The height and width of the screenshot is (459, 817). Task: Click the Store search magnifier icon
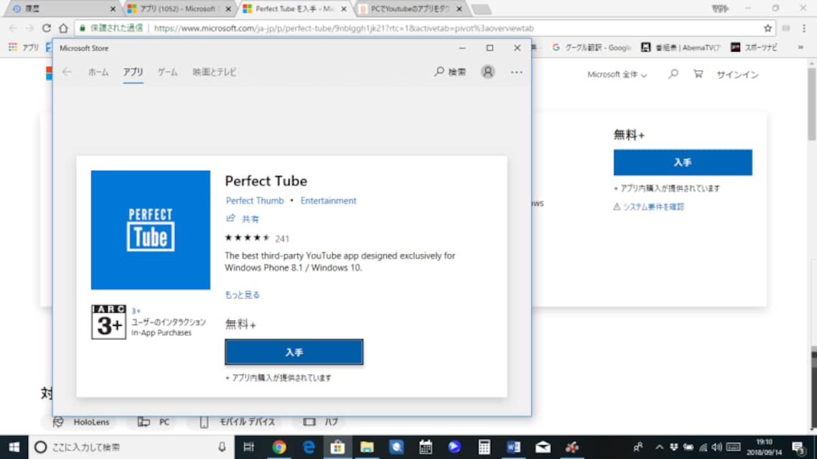tap(439, 71)
